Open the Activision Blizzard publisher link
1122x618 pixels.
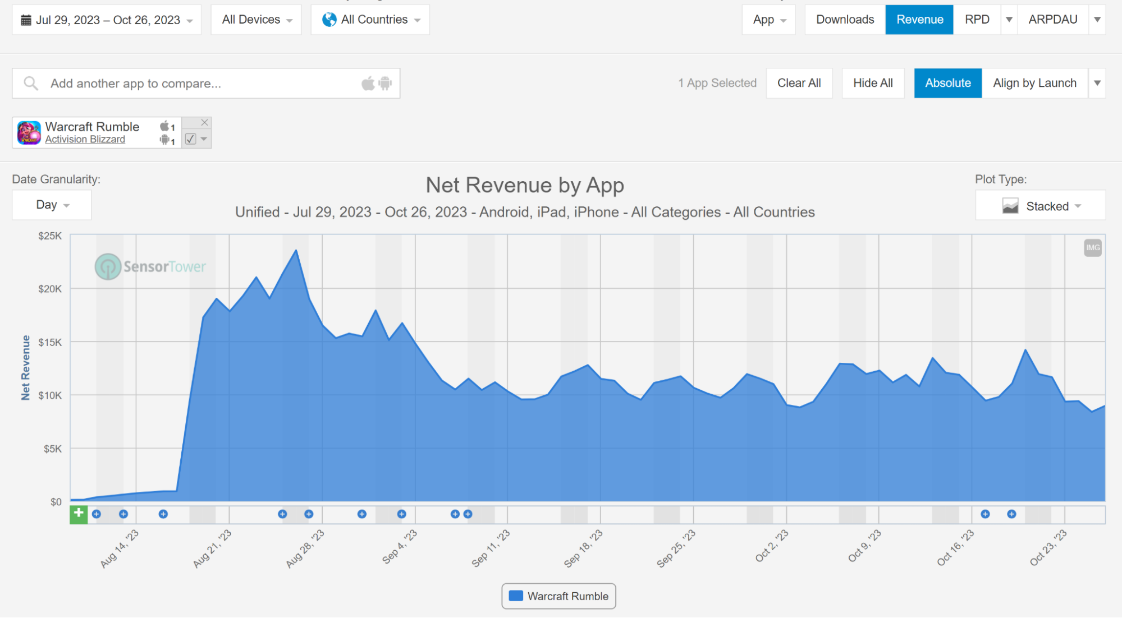click(85, 140)
